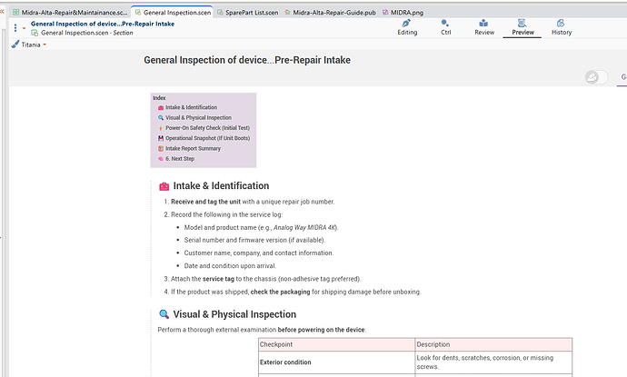Select the Preview mode icon
627x377 pixels.
pos(522,22)
